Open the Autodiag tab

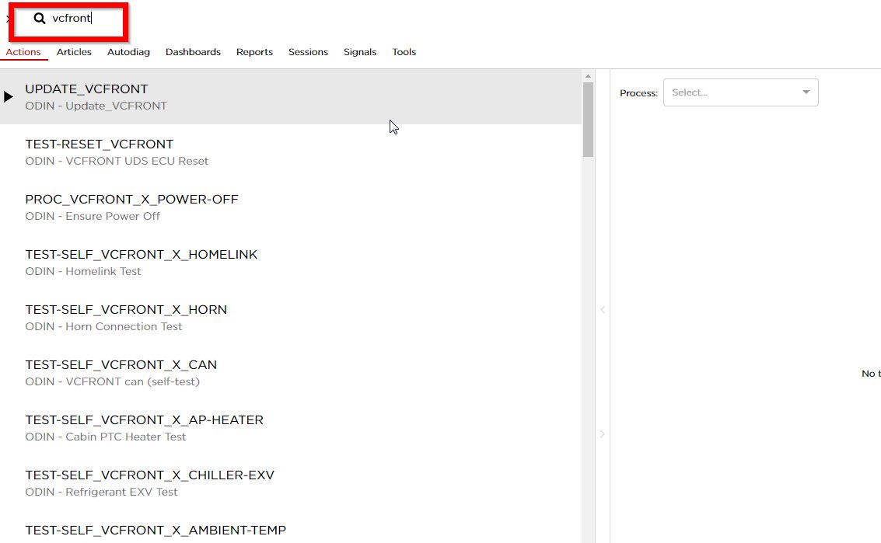(128, 52)
